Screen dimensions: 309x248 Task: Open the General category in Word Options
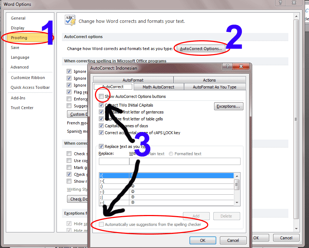point(18,18)
